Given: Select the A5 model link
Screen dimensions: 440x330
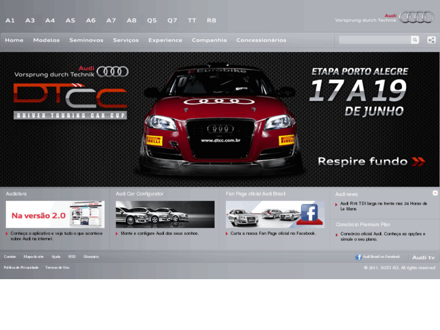Looking at the screenshot, I should 70,21.
